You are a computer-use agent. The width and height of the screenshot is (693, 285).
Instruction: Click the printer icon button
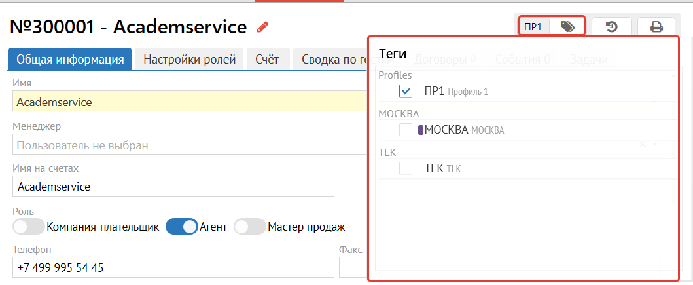[656, 27]
